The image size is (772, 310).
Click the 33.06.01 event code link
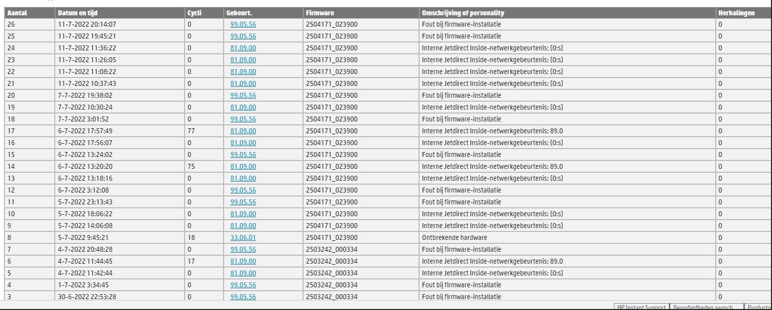(x=243, y=237)
